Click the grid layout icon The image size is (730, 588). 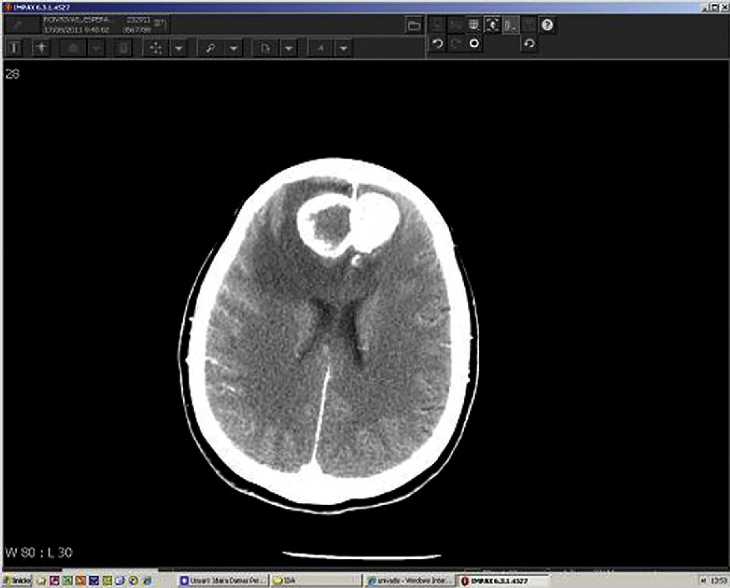click(474, 25)
